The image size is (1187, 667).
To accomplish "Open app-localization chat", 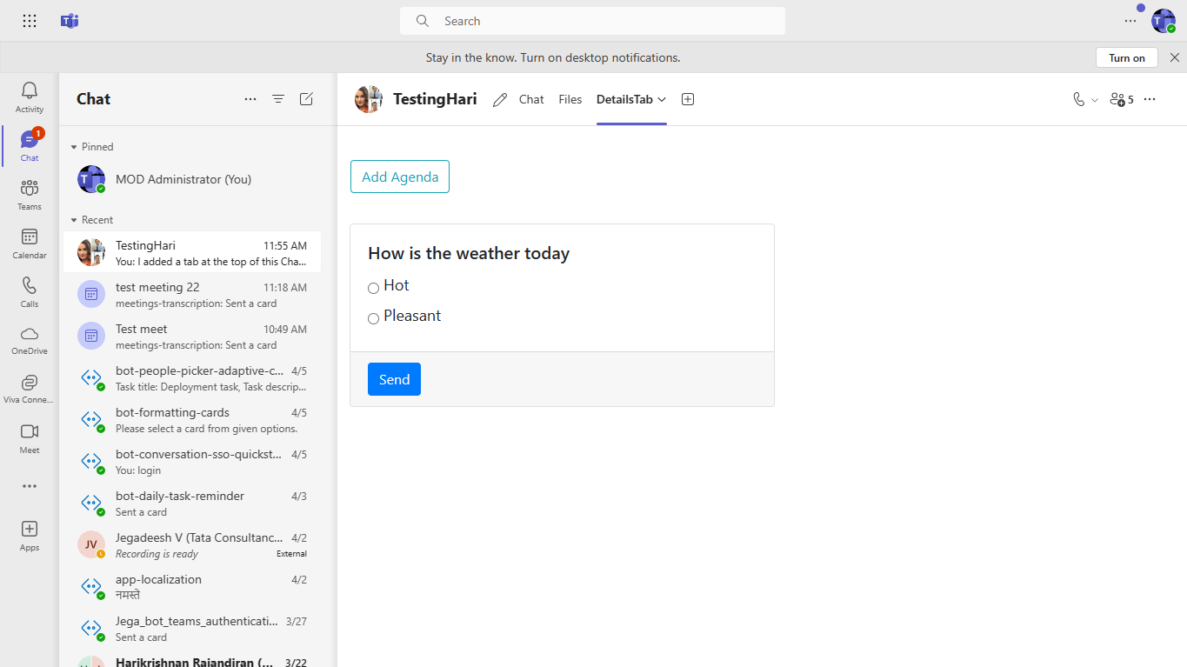I will 192,586.
